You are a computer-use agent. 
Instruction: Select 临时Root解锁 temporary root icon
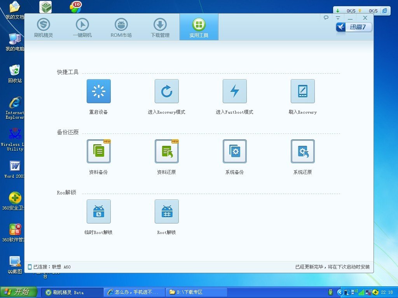pyautogui.click(x=98, y=211)
